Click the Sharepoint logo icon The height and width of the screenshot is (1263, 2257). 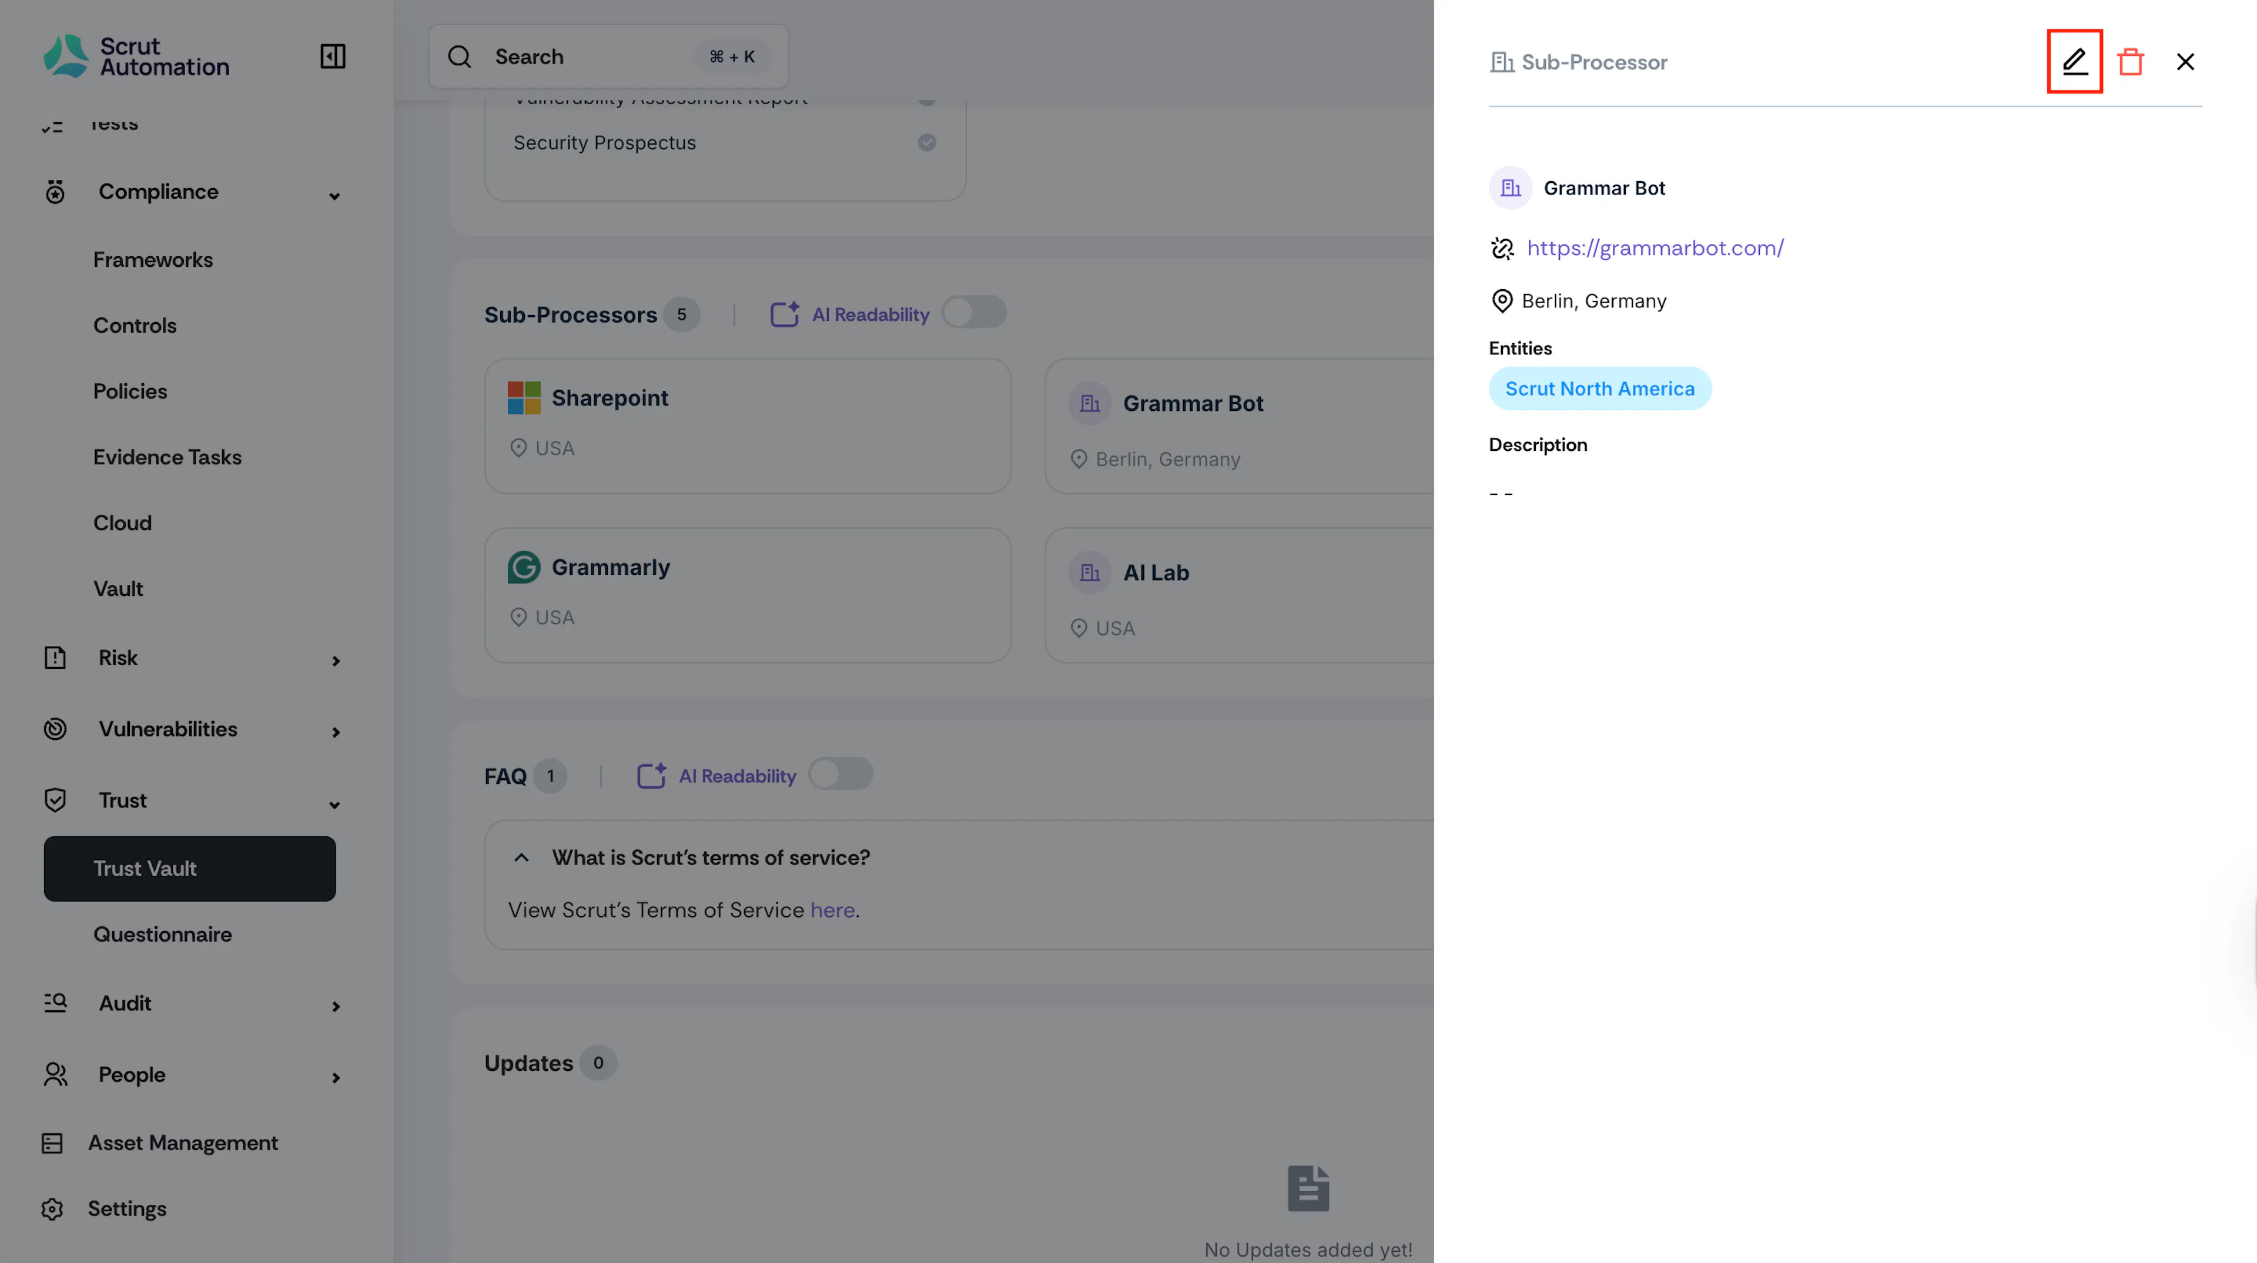524,398
